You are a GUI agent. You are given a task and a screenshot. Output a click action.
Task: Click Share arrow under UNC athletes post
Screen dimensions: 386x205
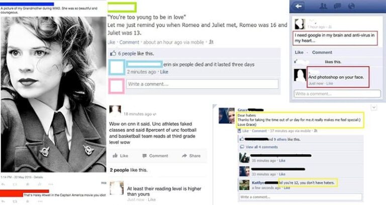pos(184,156)
